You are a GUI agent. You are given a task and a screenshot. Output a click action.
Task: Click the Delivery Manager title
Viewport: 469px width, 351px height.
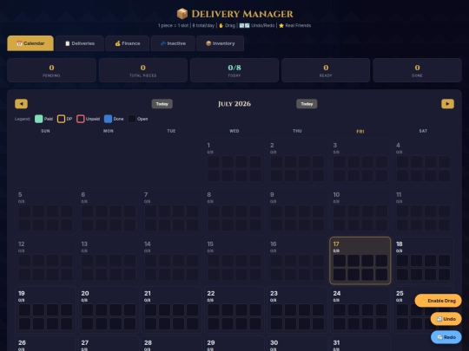click(242, 14)
